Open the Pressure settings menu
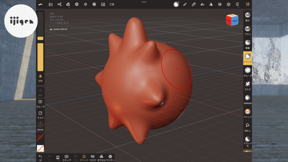Viewport: 288px width, 162px height. (x=202, y=4)
